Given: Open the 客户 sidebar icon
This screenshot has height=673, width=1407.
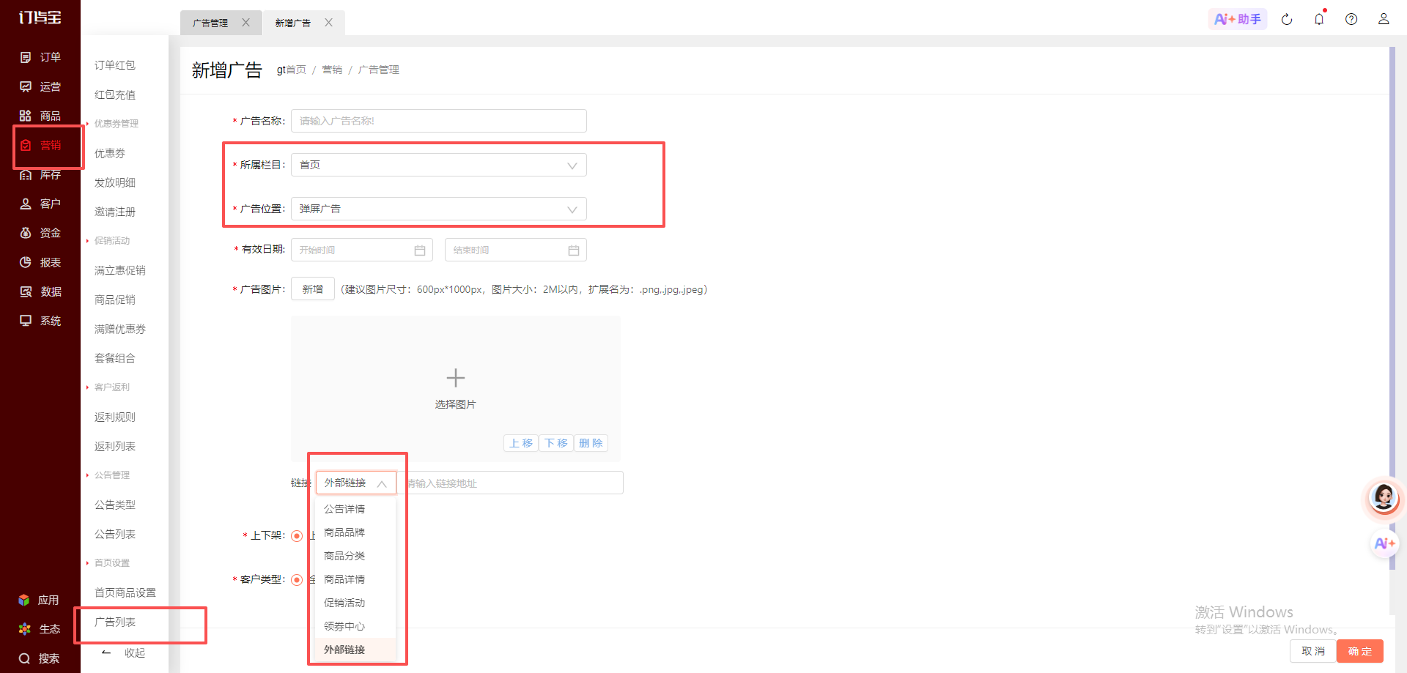Looking at the screenshot, I should pyautogui.click(x=26, y=204).
